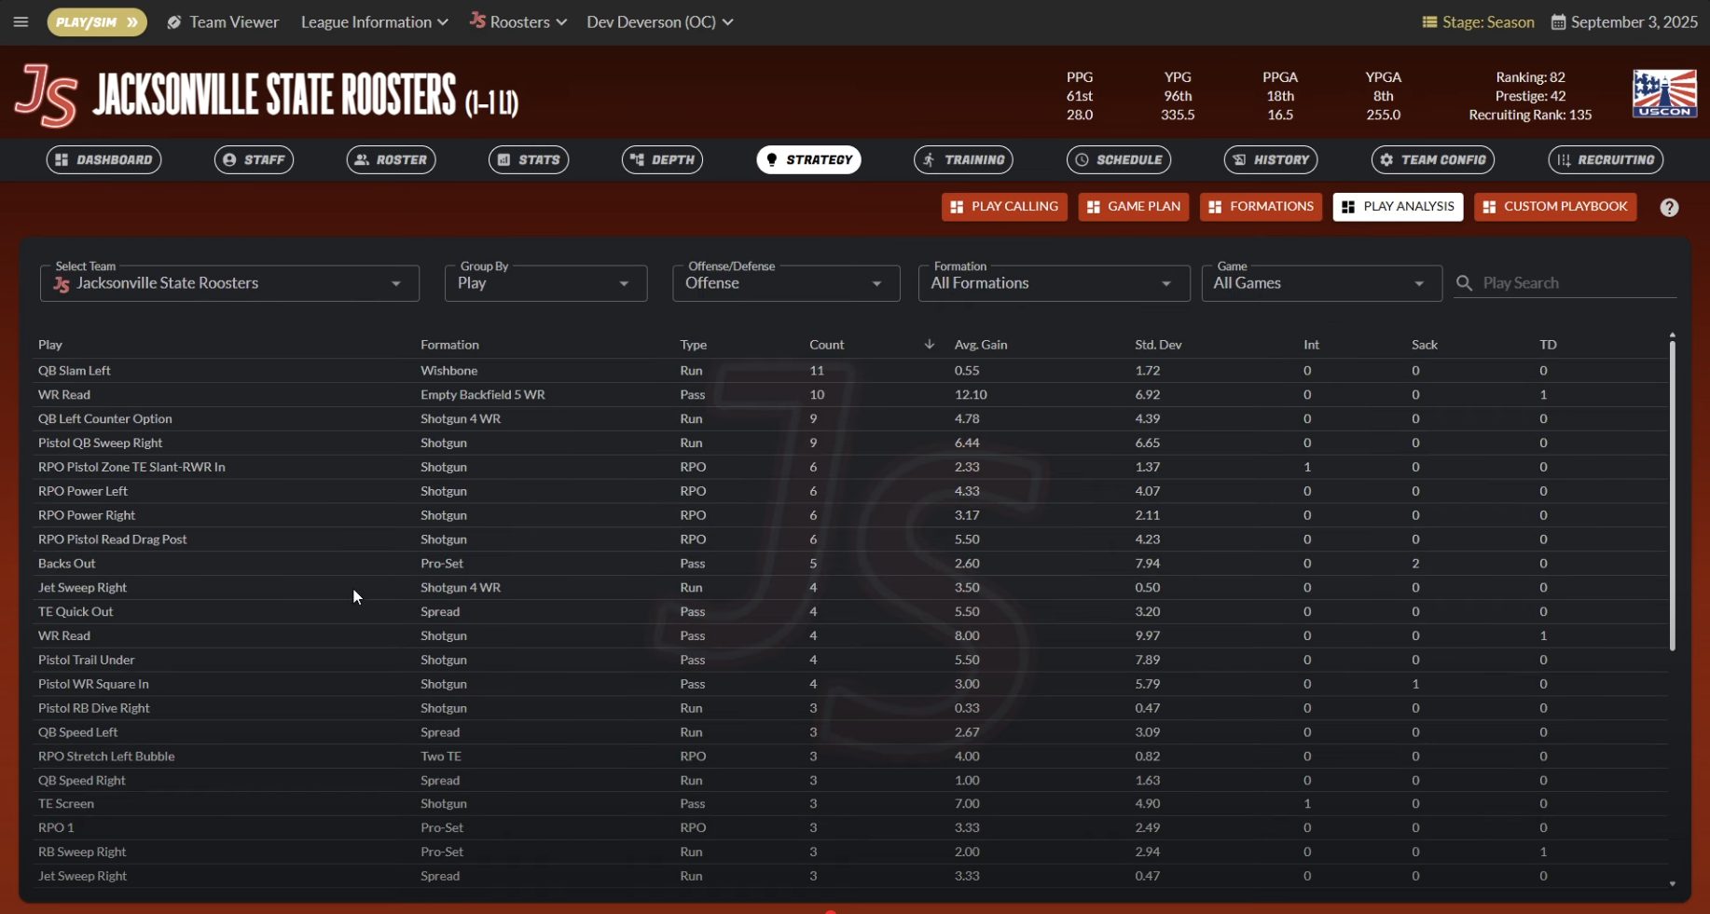Sort by the TD column header
Image resolution: width=1710 pixels, height=914 pixels.
(x=1548, y=345)
